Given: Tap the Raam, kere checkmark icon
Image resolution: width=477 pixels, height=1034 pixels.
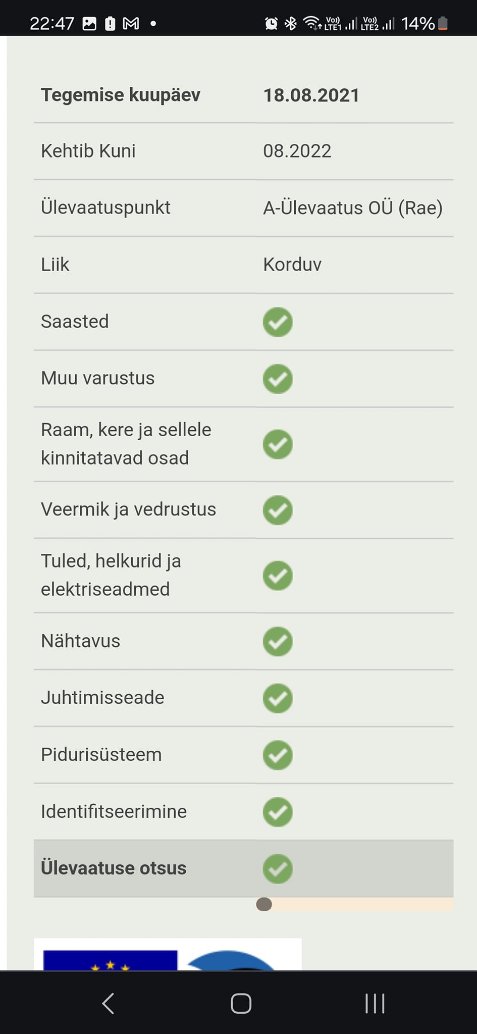Looking at the screenshot, I should click(x=278, y=444).
